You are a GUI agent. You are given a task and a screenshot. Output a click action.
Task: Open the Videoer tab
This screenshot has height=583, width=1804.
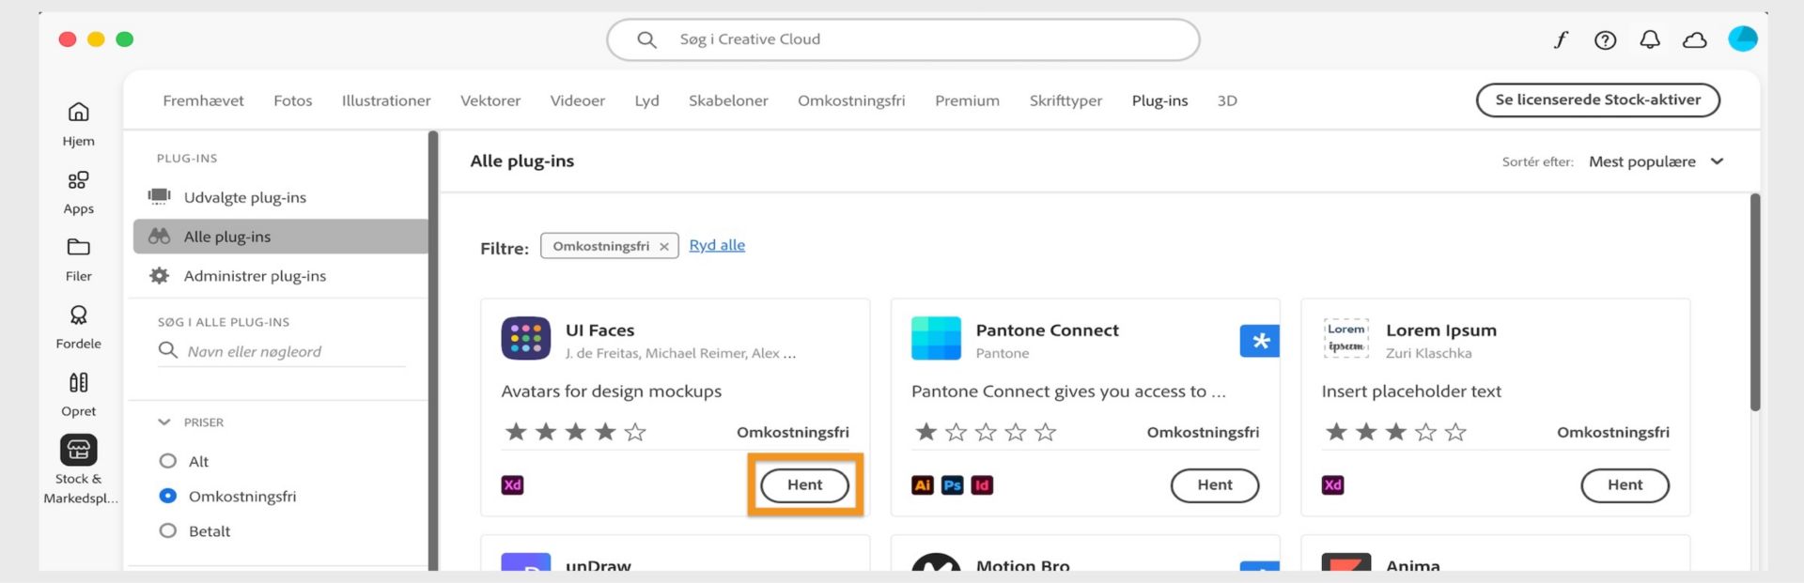[578, 100]
